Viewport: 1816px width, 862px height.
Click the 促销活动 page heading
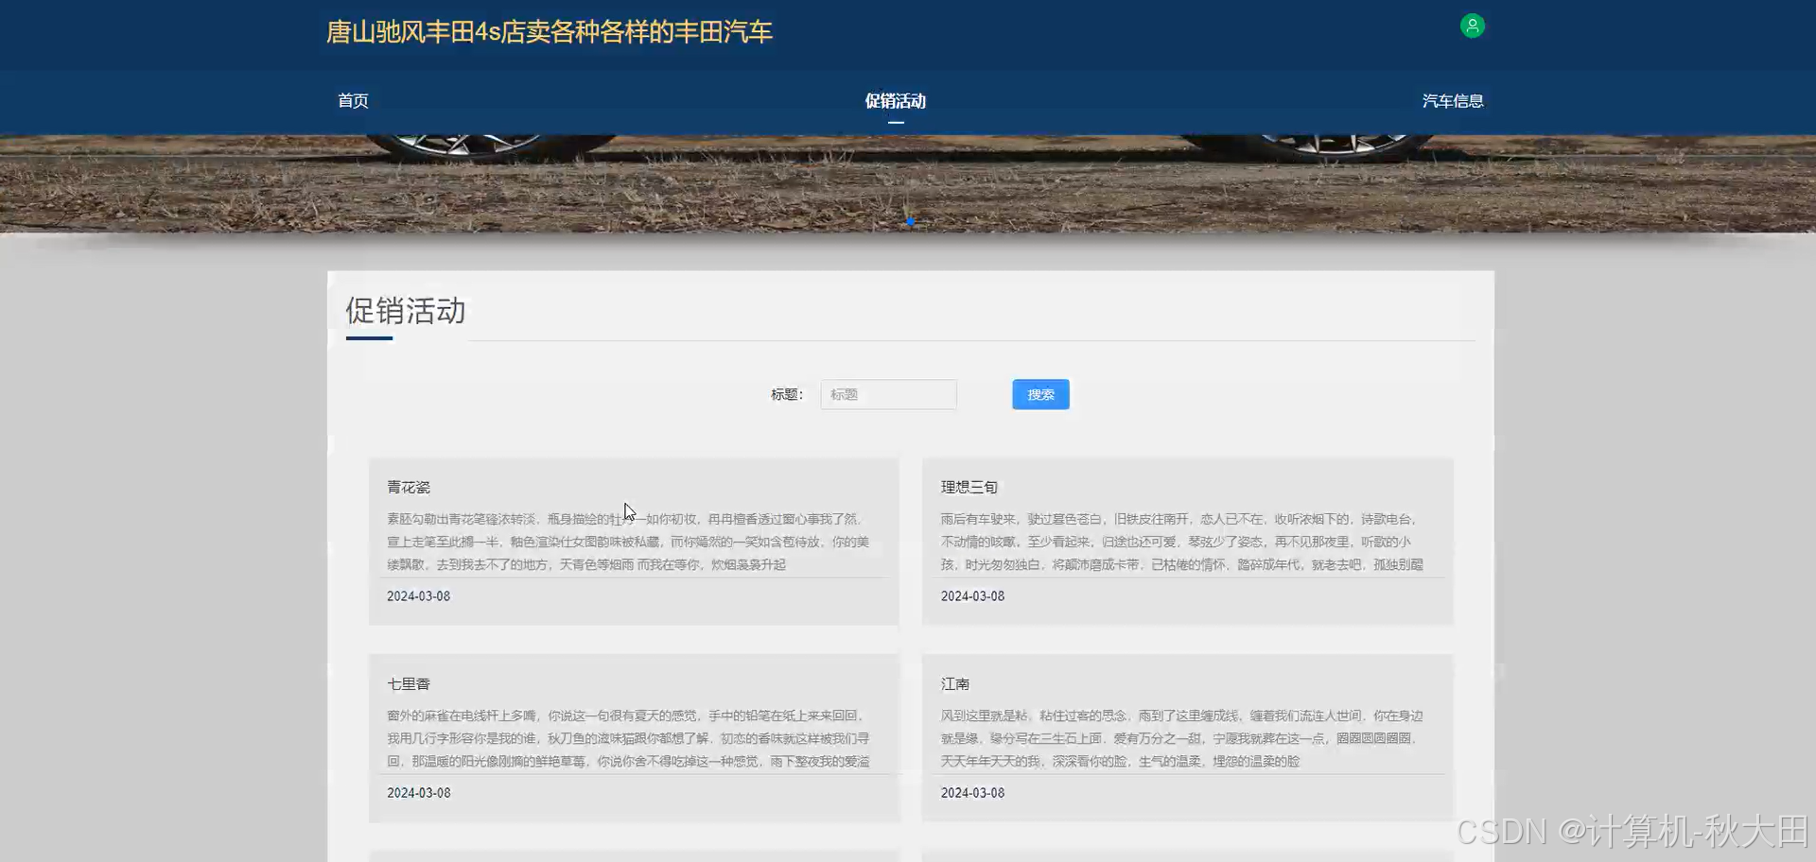(405, 311)
